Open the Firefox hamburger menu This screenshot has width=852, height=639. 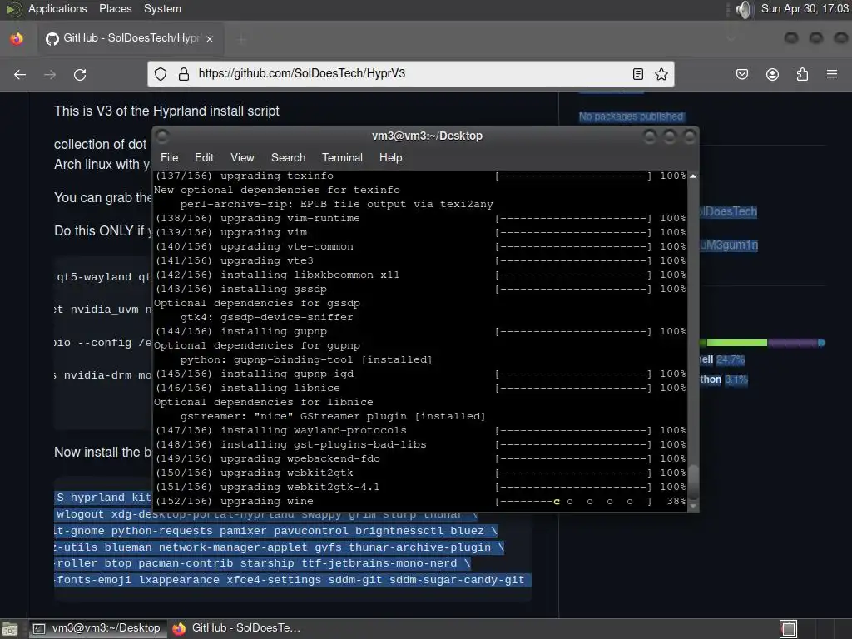(x=832, y=74)
